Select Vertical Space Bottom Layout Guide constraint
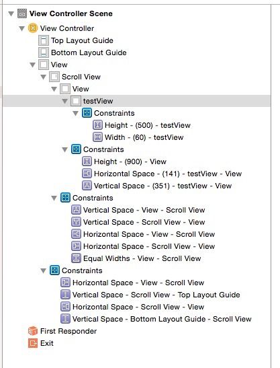The height and width of the screenshot is (368, 280). [156, 319]
